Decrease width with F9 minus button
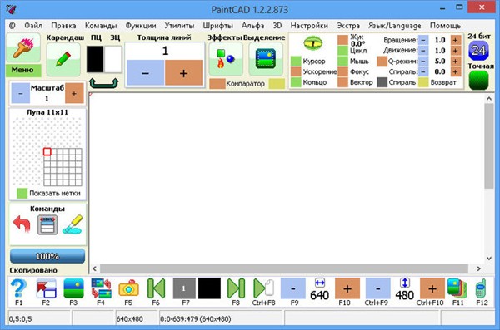The image size is (500, 330). 293,288
